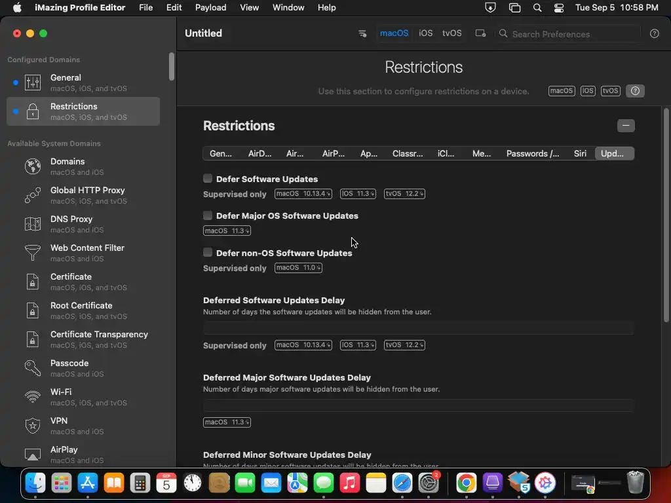671x503 pixels.
Task: Toggle tvOS platform filter in toolbar
Action: tap(452, 33)
